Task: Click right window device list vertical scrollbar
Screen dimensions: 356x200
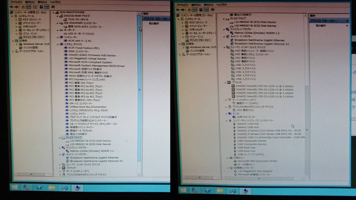Action: click(306, 129)
